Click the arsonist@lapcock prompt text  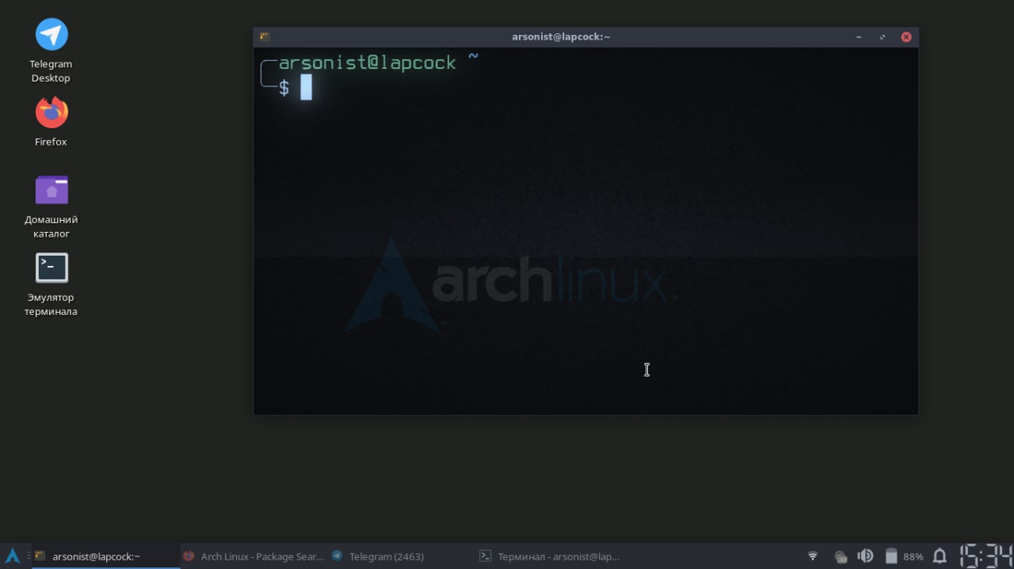pos(368,63)
